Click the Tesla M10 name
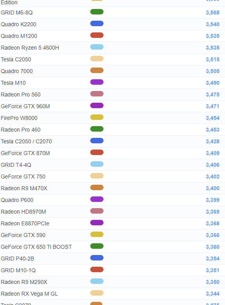 pos(13,83)
